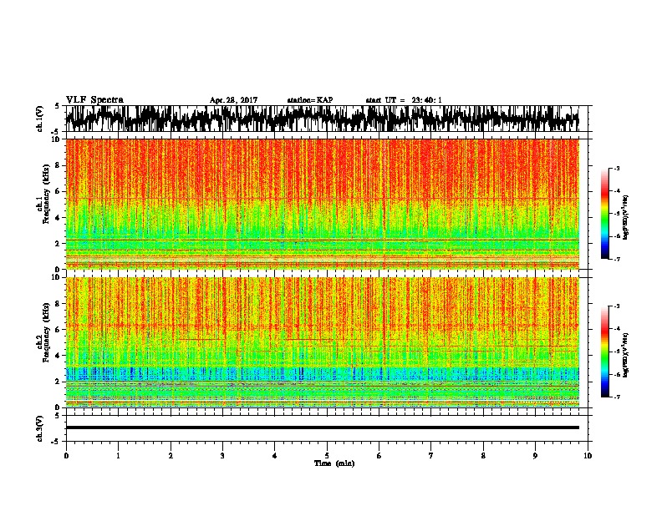Click the ch.1 colorbar '-3' label
Viewport: 662px width, 511px height.
(616, 168)
